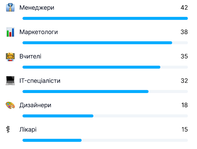Open the IT-спеціалісти entry
Screen dimensions: 197x149
click(x=40, y=81)
